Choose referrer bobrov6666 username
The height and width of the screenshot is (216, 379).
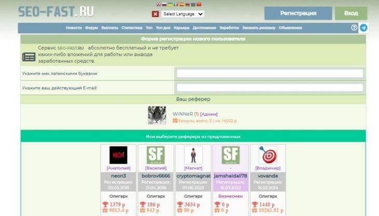tap(156, 176)
